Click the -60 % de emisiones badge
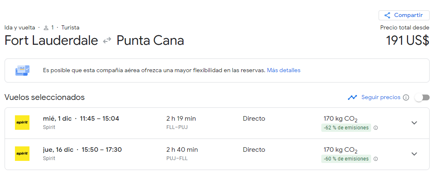This screenshot has width=445, height=175. click(345, 159)
